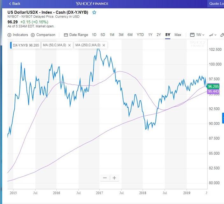Click the MA (50,C,MA,0) legend label

coord(54,45)
